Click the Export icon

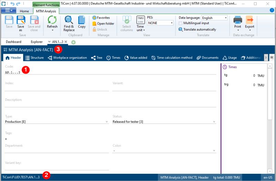pos(249,20)
